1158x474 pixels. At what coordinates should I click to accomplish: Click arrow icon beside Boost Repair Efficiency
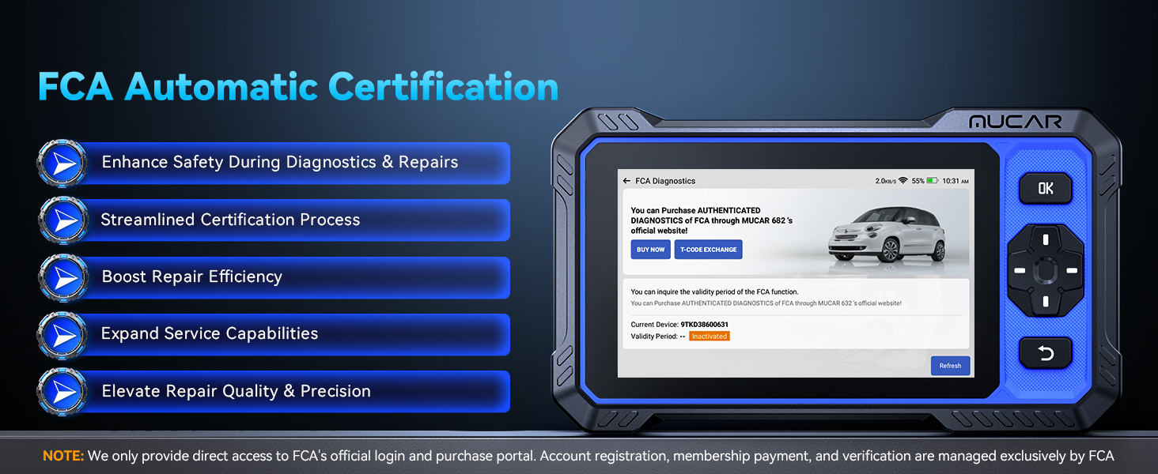coord(62,277)
